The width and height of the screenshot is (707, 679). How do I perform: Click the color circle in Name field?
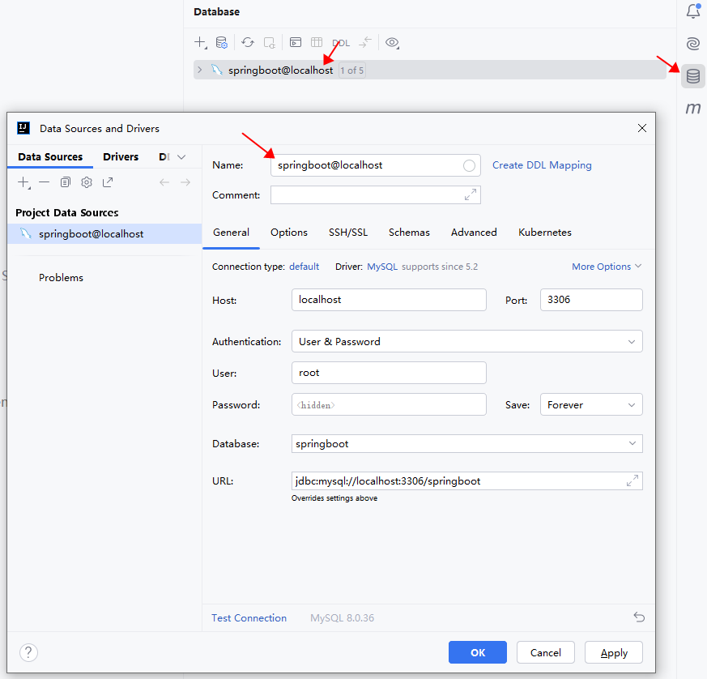pyautogui.click(x=469, y=165)
